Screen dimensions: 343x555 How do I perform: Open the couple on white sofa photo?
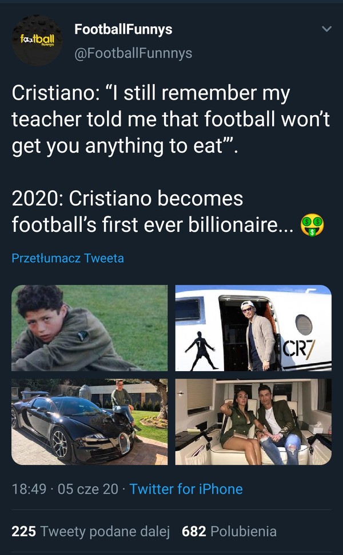[253, 422]
